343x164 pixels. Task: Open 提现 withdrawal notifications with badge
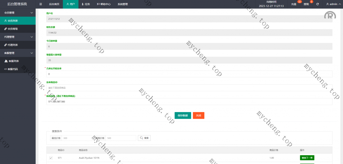tap(306, 4)
